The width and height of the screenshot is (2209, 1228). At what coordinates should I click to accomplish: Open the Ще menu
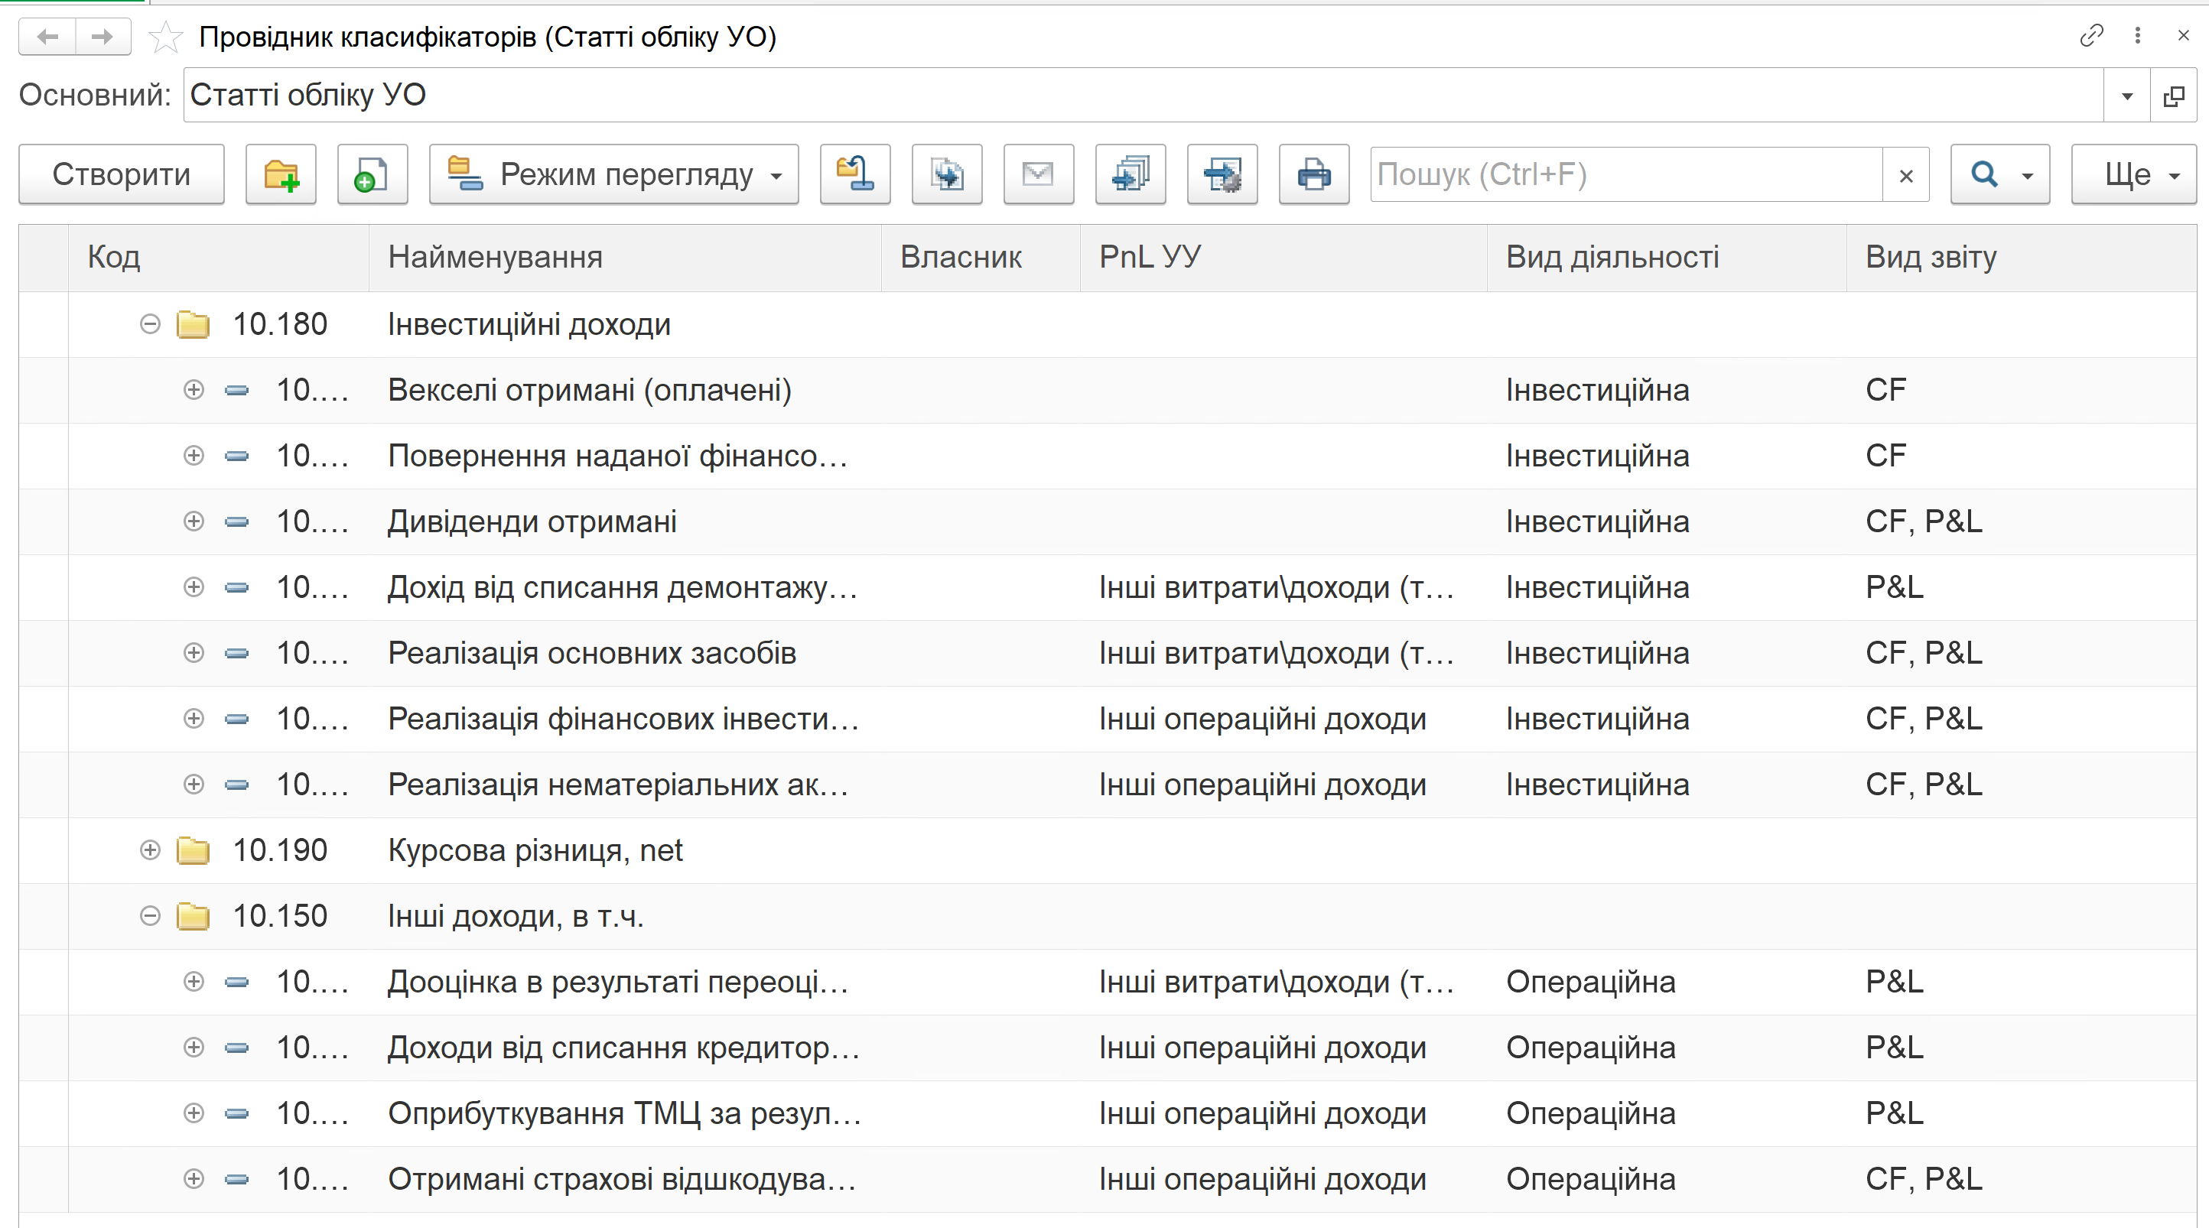pos(2133,174)
